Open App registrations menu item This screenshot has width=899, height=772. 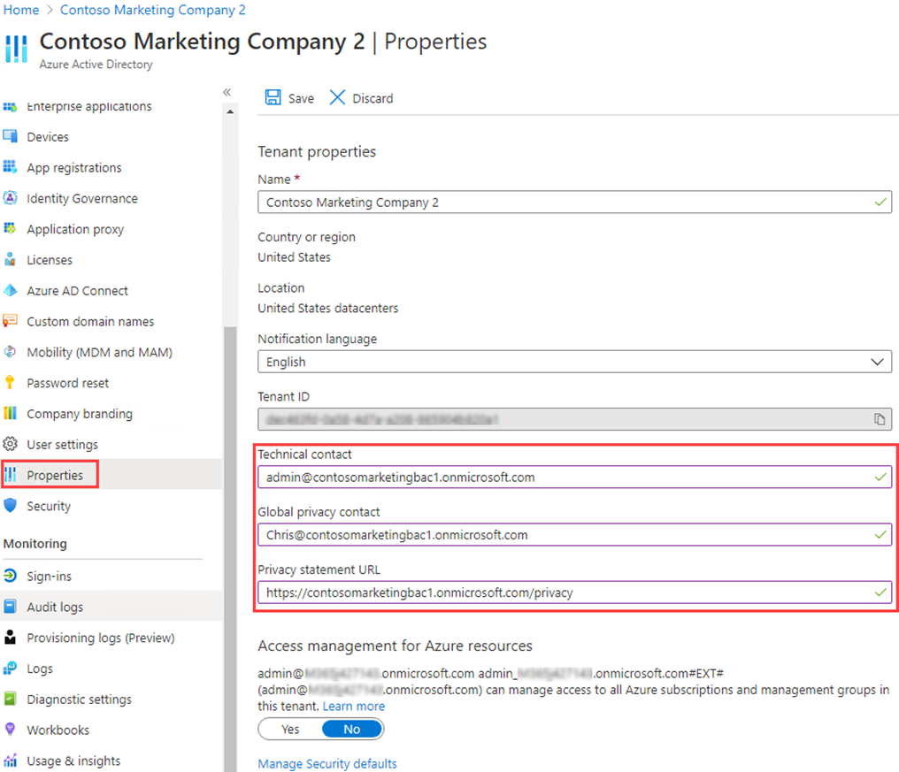[x=74, y=168]
